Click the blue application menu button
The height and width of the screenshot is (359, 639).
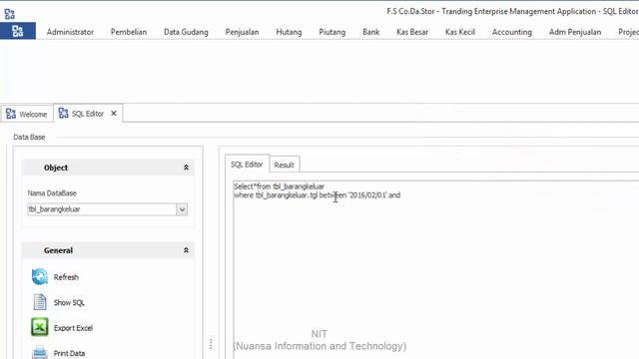(18, 31)
